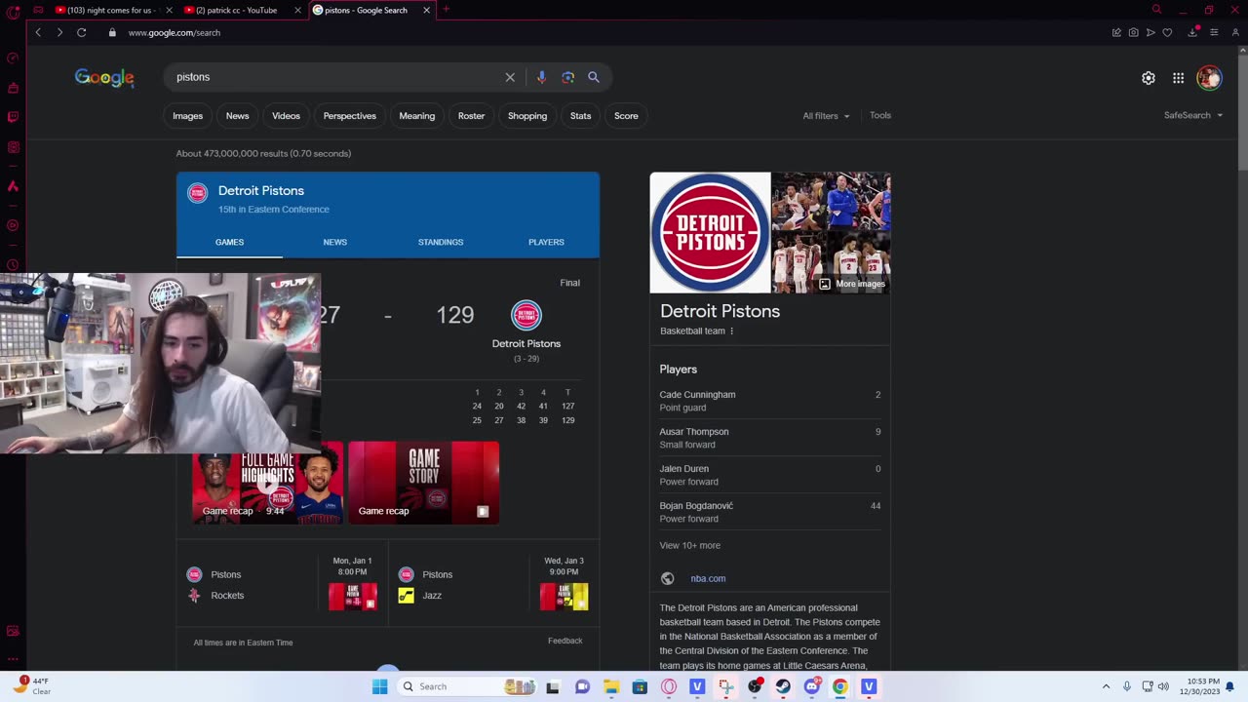Open File Explorer from the taskbar
The height and width of the screenshot is (702, 1248).
(x=610, y=686)
